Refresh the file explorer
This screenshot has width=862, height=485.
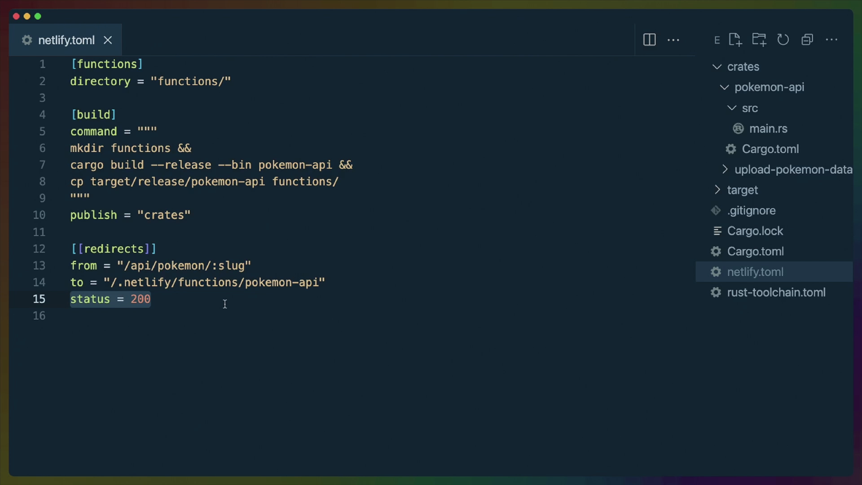(783, 40)
